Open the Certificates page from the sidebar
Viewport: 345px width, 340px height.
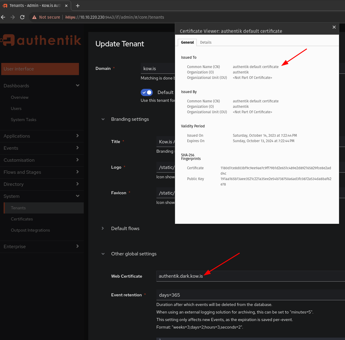tap(22, 219)
